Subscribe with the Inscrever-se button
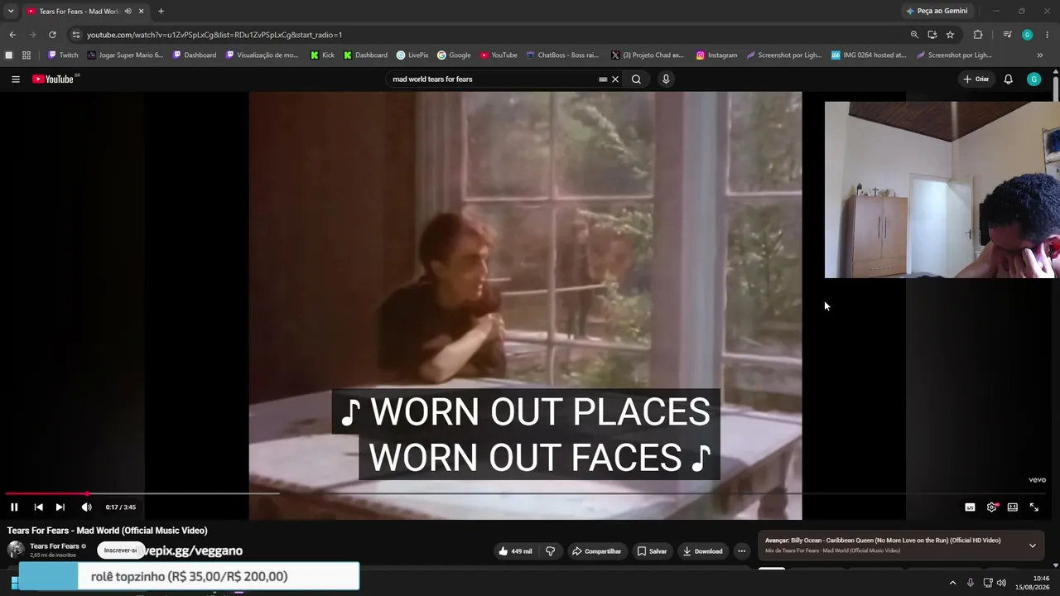The width and height of the screenshot is (1060, 596). 119,550
